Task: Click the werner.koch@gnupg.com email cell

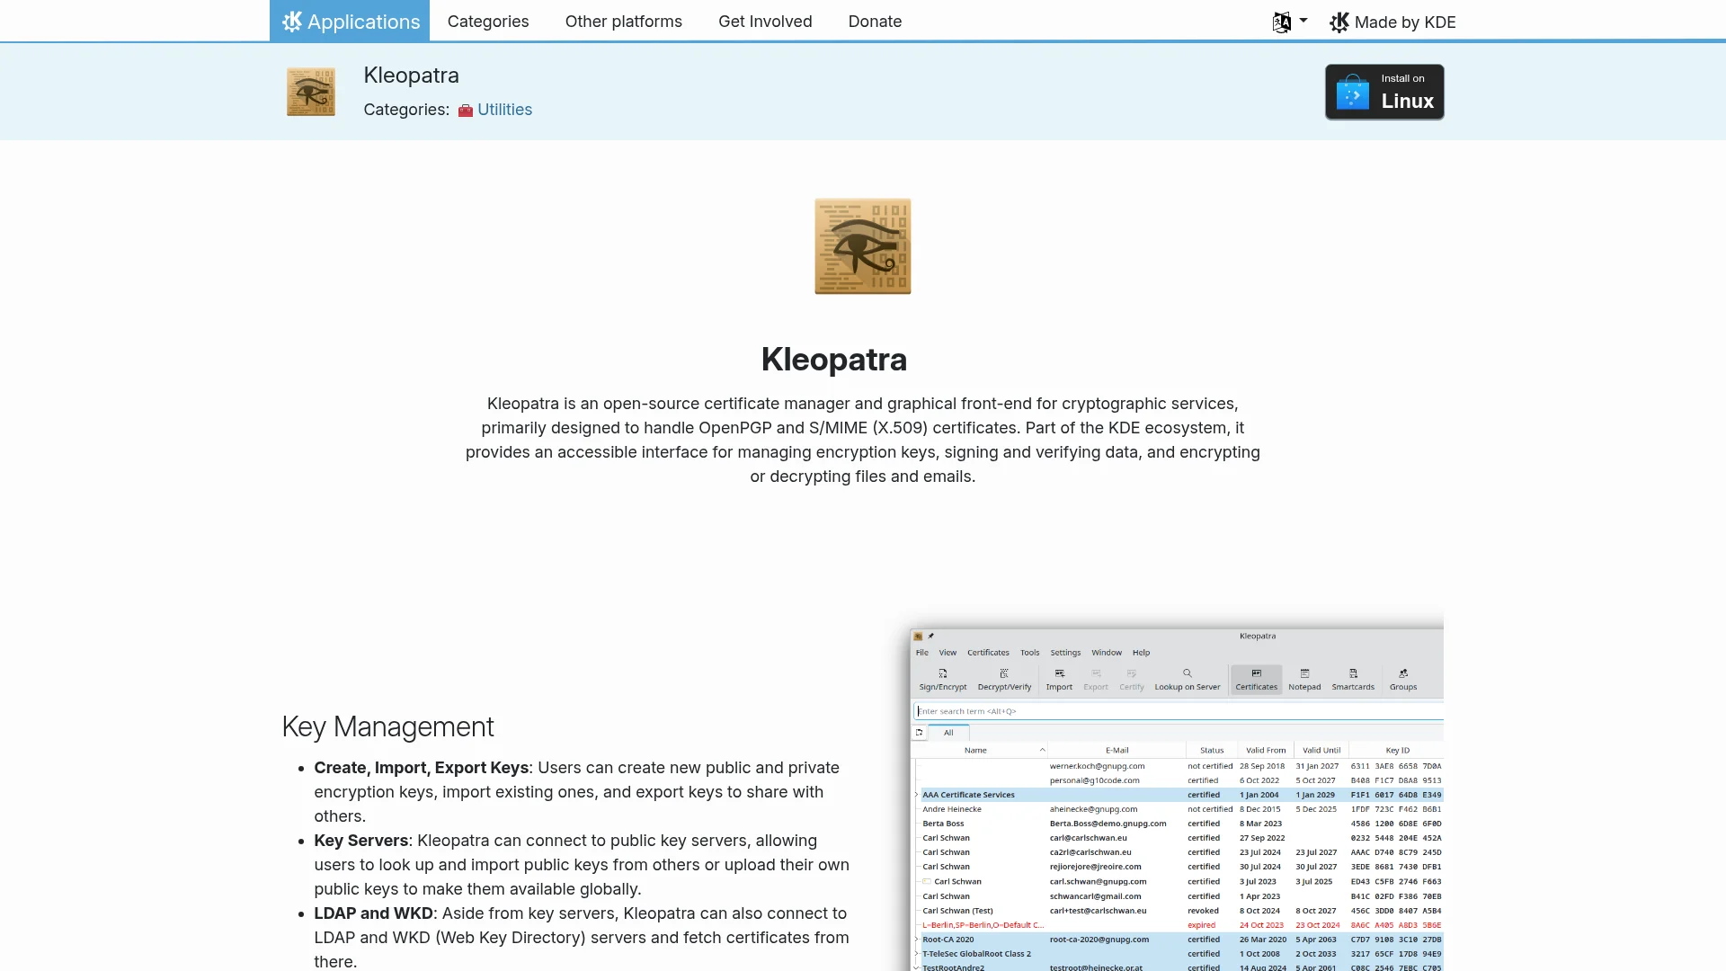Action: point(1097,766)
